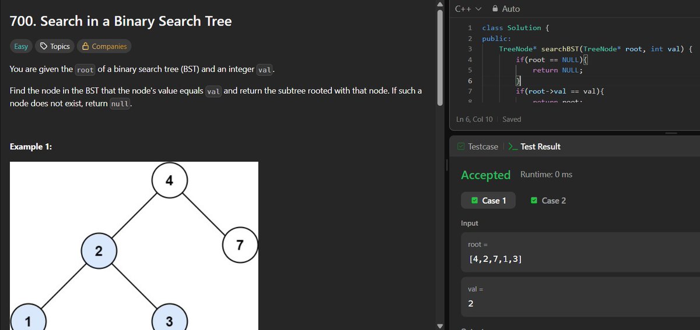Click the description panel scrollbar thumb
700x330 pixels.
(x=440, y=59)
